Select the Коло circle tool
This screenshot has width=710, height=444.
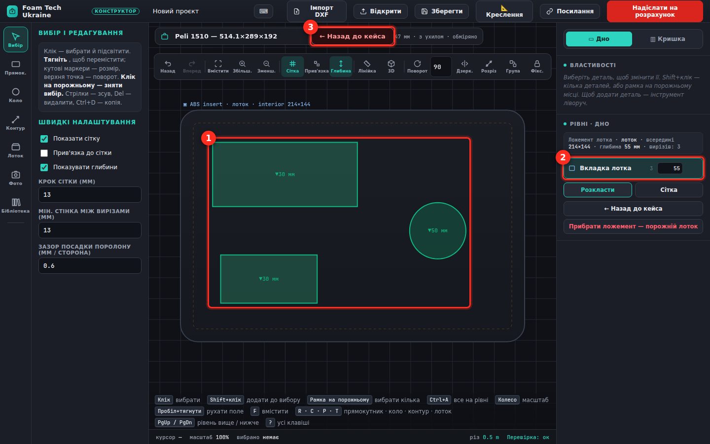(x=15, y=95)
